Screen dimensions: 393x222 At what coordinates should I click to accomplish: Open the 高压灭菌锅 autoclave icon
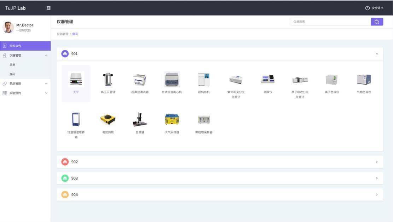[108, 80]
